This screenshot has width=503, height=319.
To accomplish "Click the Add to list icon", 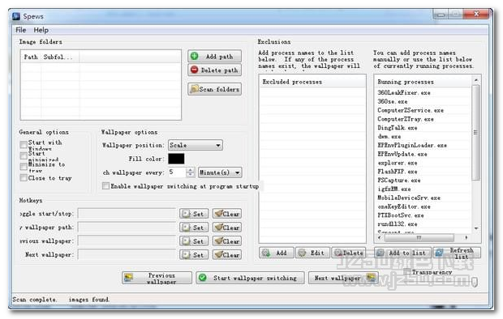I will (380, 253).
